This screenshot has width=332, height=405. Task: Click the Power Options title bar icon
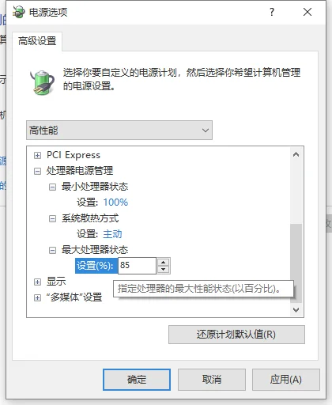tap(18, 12)
